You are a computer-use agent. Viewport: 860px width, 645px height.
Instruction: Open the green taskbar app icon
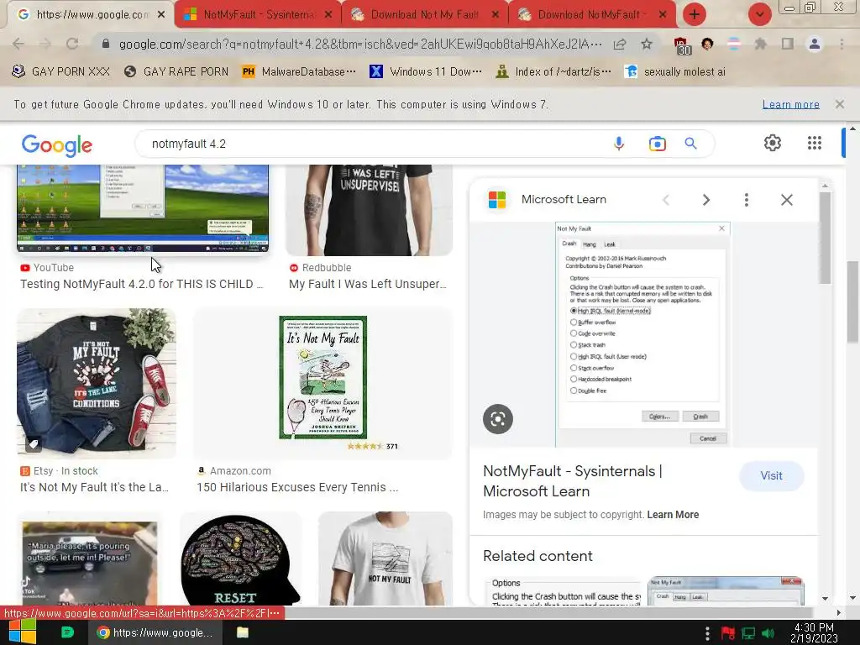click(x=67, y=632)
